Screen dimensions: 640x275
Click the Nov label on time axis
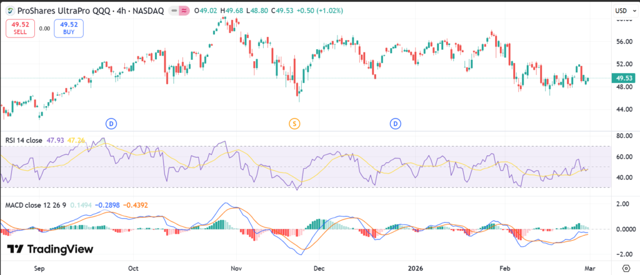(x=236, y=267)
